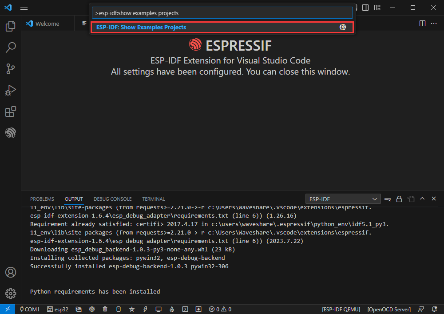
Task: Open the Customize Layout control
Action: point(377,8)
